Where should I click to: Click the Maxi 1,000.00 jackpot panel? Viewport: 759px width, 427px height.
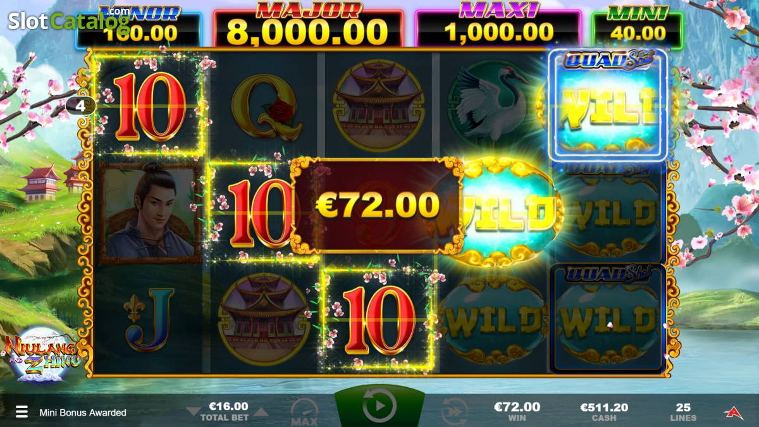(498, 26)
